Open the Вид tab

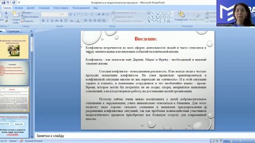pyautogui.click(x=96, y=8)
